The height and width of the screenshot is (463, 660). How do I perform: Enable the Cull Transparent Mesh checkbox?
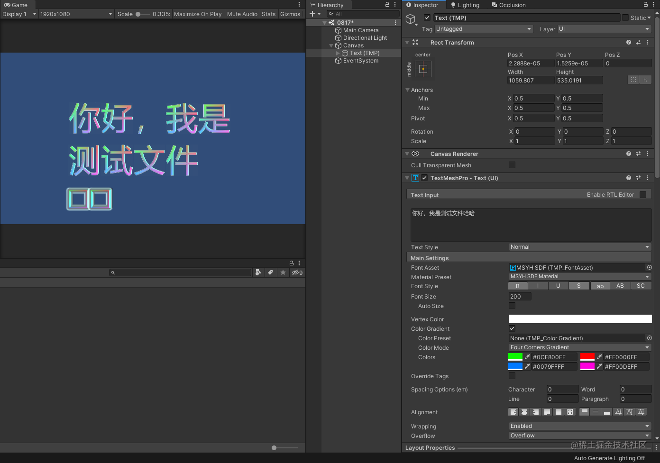pyautogui.click(x=512, y=165)
